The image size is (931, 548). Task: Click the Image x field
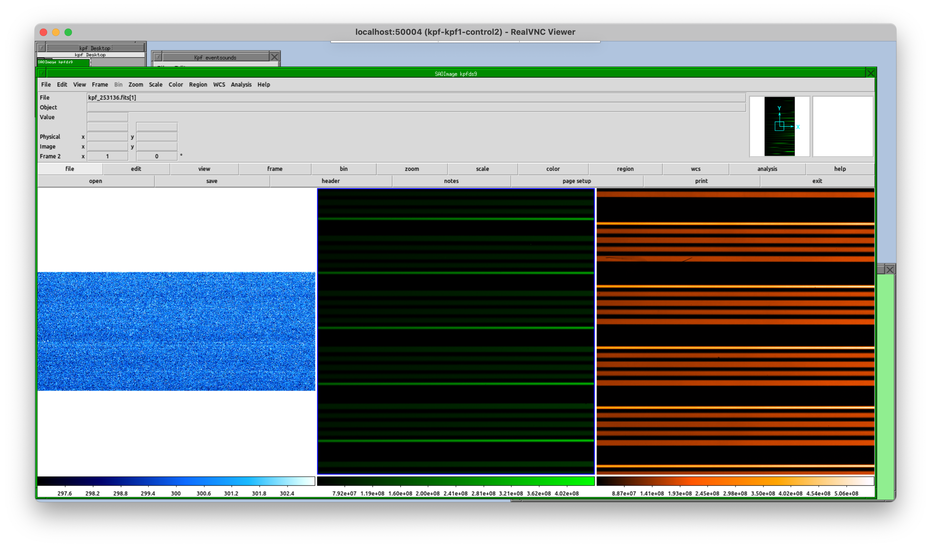click(108, 146)
